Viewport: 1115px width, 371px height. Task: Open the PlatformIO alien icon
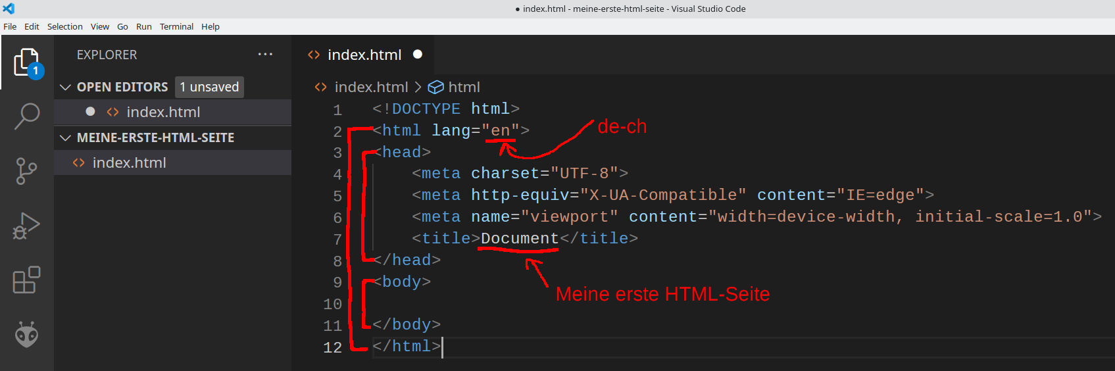click(x=26, y=335)
